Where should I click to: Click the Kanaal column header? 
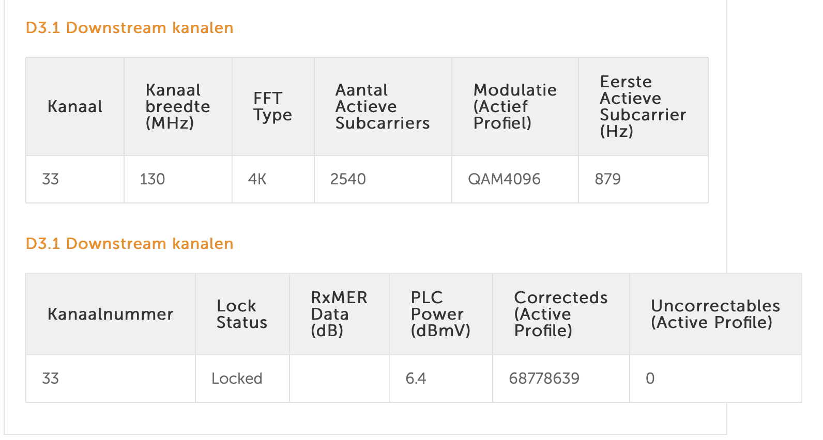pyautogui.click(x=75, y=107)
